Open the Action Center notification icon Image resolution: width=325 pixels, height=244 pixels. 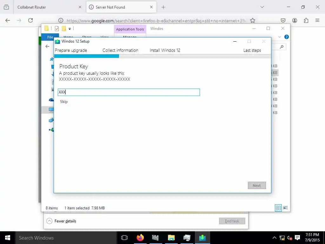click(297, 238)
